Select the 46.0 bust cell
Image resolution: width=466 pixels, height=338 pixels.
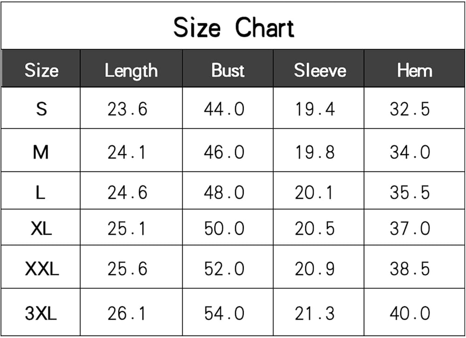[x=224, y=152]
